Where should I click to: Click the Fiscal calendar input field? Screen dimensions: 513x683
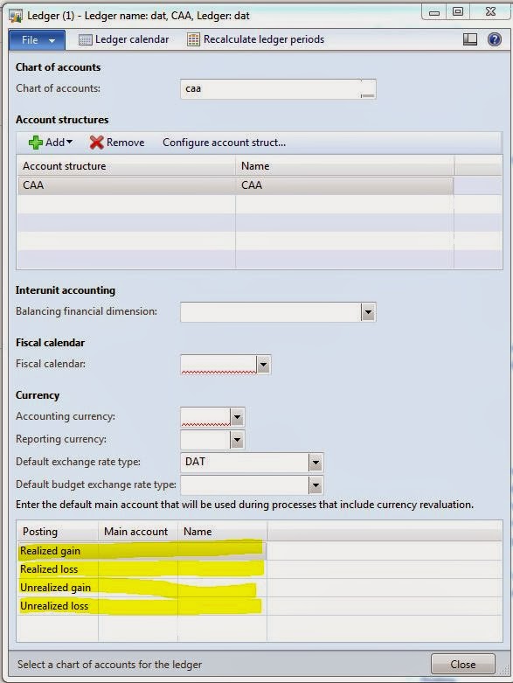click(x=218, y=365)
